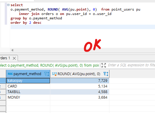
Task: Select the CARD row header
Action: tap(3, 86)
